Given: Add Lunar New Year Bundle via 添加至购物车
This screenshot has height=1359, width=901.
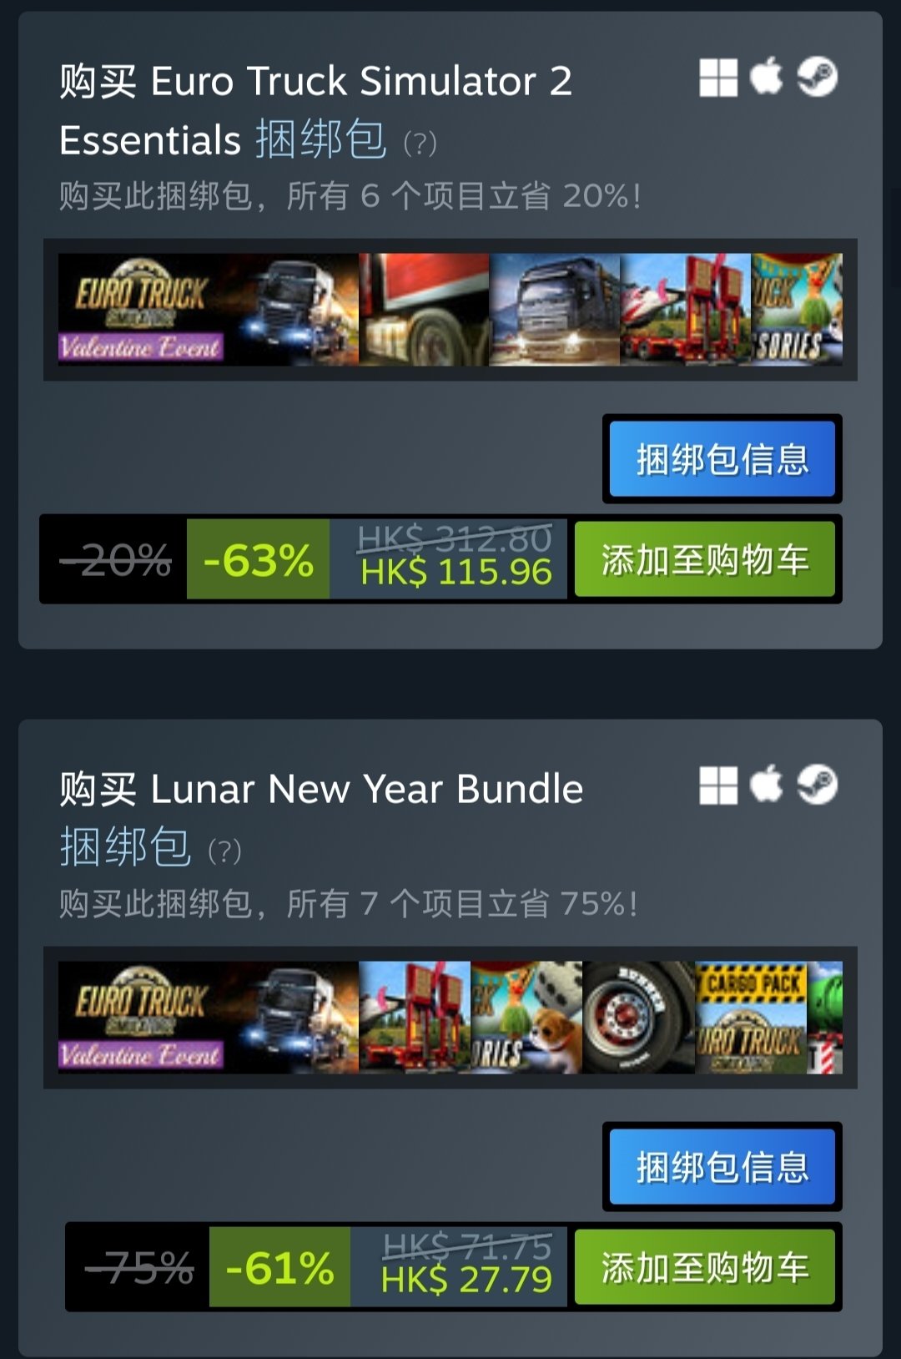Looking at the screenshot, I should [x=705, y=1267].
